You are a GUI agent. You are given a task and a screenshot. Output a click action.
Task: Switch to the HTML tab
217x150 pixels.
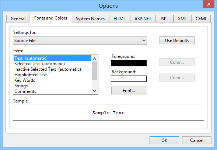pyautogui.click(x=119, y=19)
